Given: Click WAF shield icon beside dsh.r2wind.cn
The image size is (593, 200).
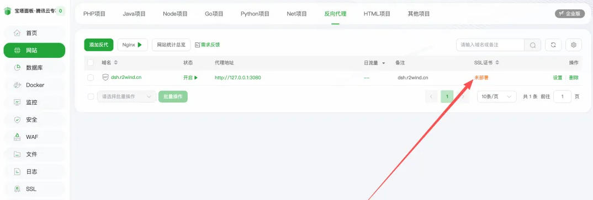Looking at the screenshot, I should pyautogui.click(x=105, y=77).
